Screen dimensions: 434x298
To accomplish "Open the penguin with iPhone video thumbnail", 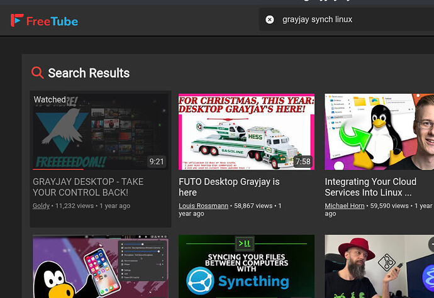I will (x=101, y=267).
